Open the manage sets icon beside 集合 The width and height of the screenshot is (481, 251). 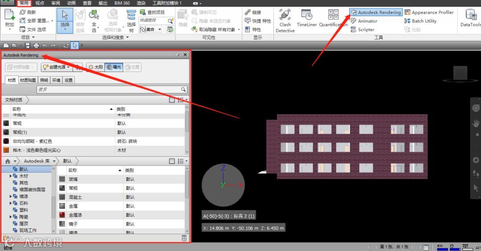click(170, 29)
